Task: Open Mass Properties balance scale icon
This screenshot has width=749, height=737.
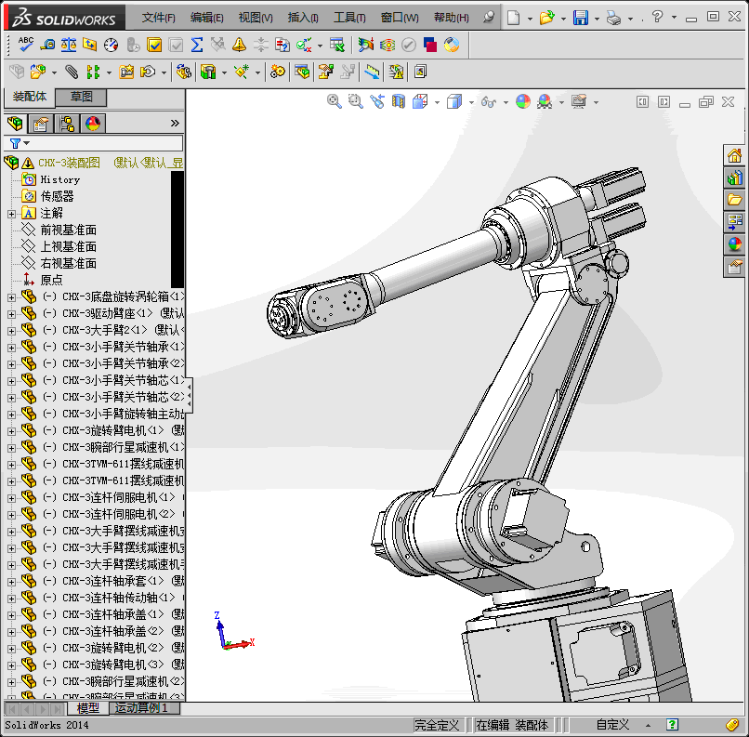Action: coord(69,45)
